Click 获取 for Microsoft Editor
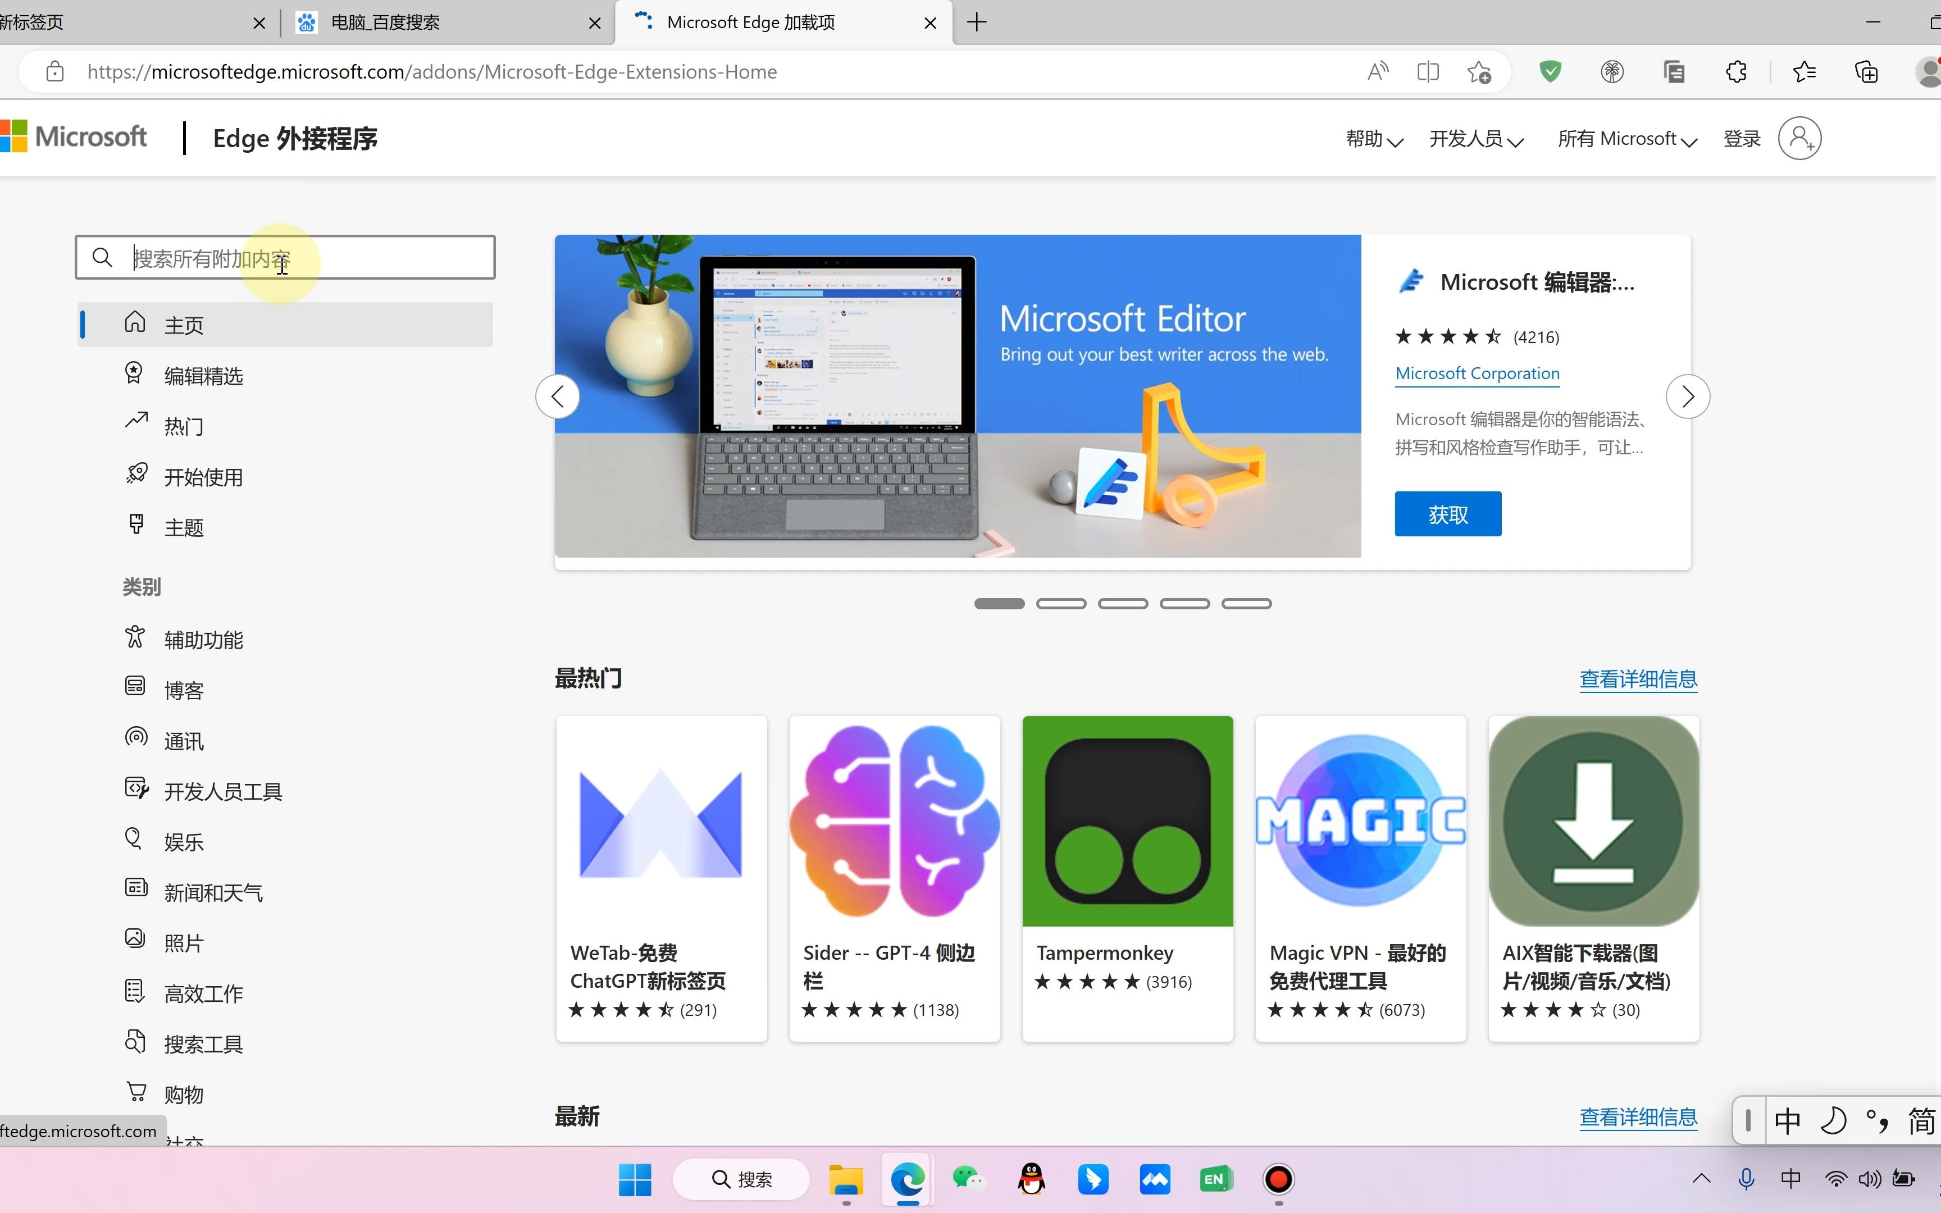1941x1213 pixels. (1448, 514)
